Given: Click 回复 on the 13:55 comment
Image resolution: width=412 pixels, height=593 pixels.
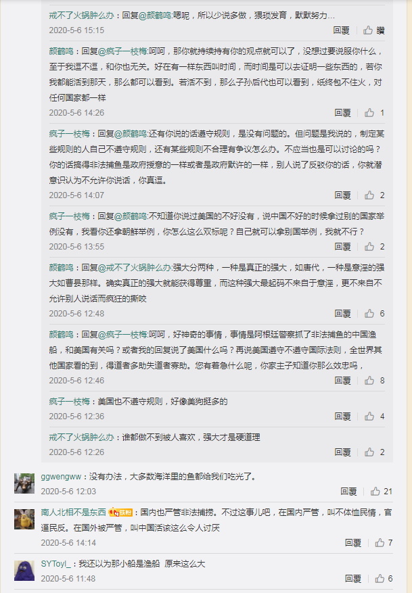Looking at the screenshot, I should 343,247.
